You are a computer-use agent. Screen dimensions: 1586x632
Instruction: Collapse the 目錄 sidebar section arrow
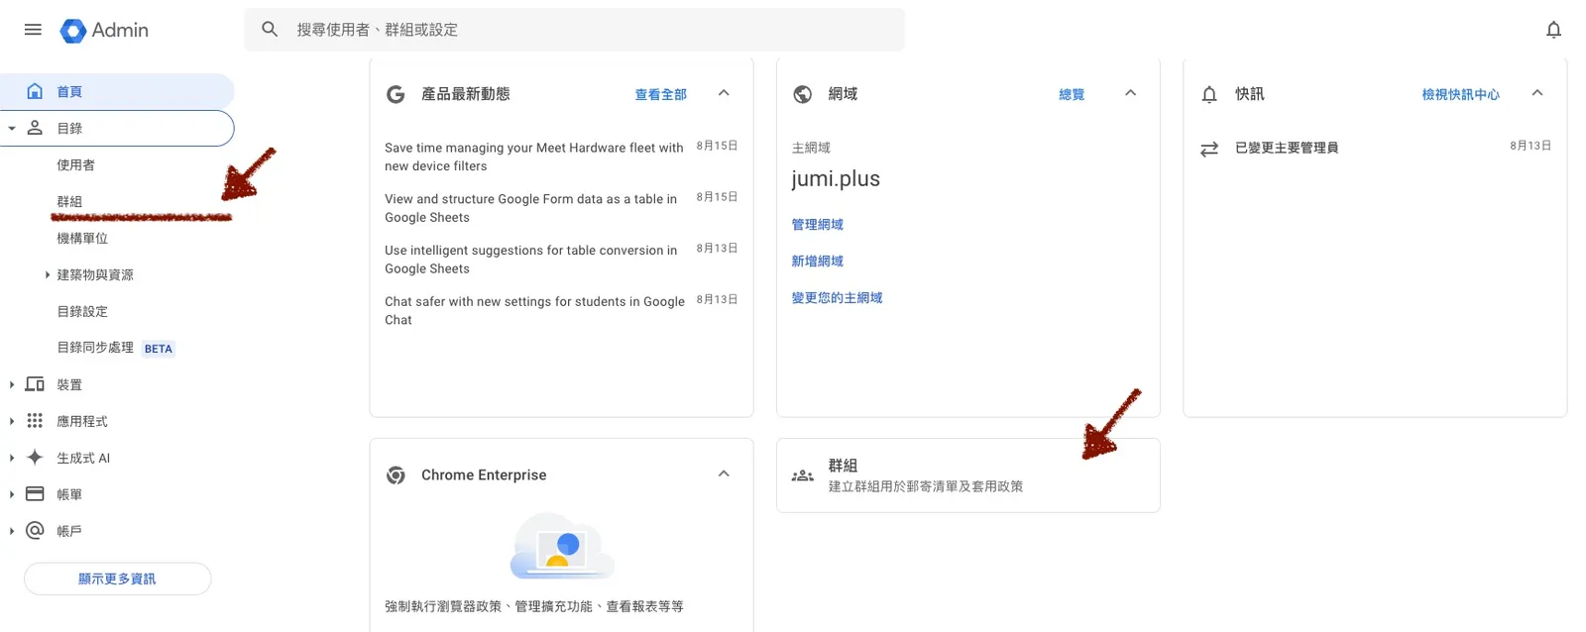12,129
